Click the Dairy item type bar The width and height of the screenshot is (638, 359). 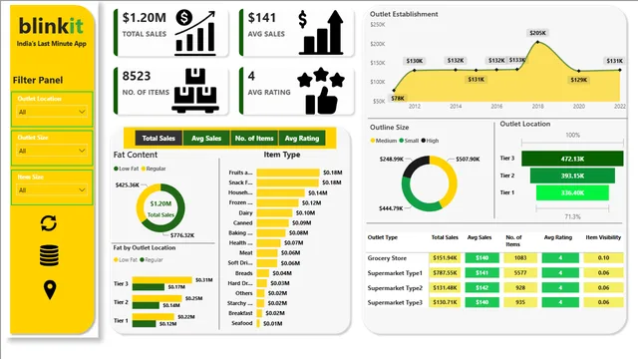274,212
